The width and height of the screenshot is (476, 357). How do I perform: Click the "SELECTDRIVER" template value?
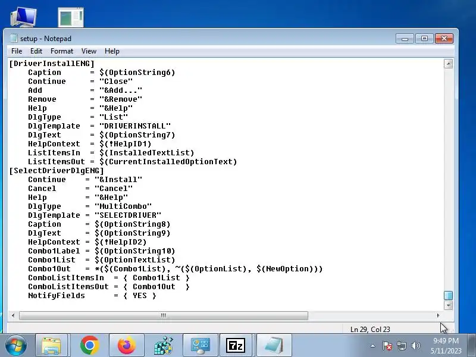point(128,215)
